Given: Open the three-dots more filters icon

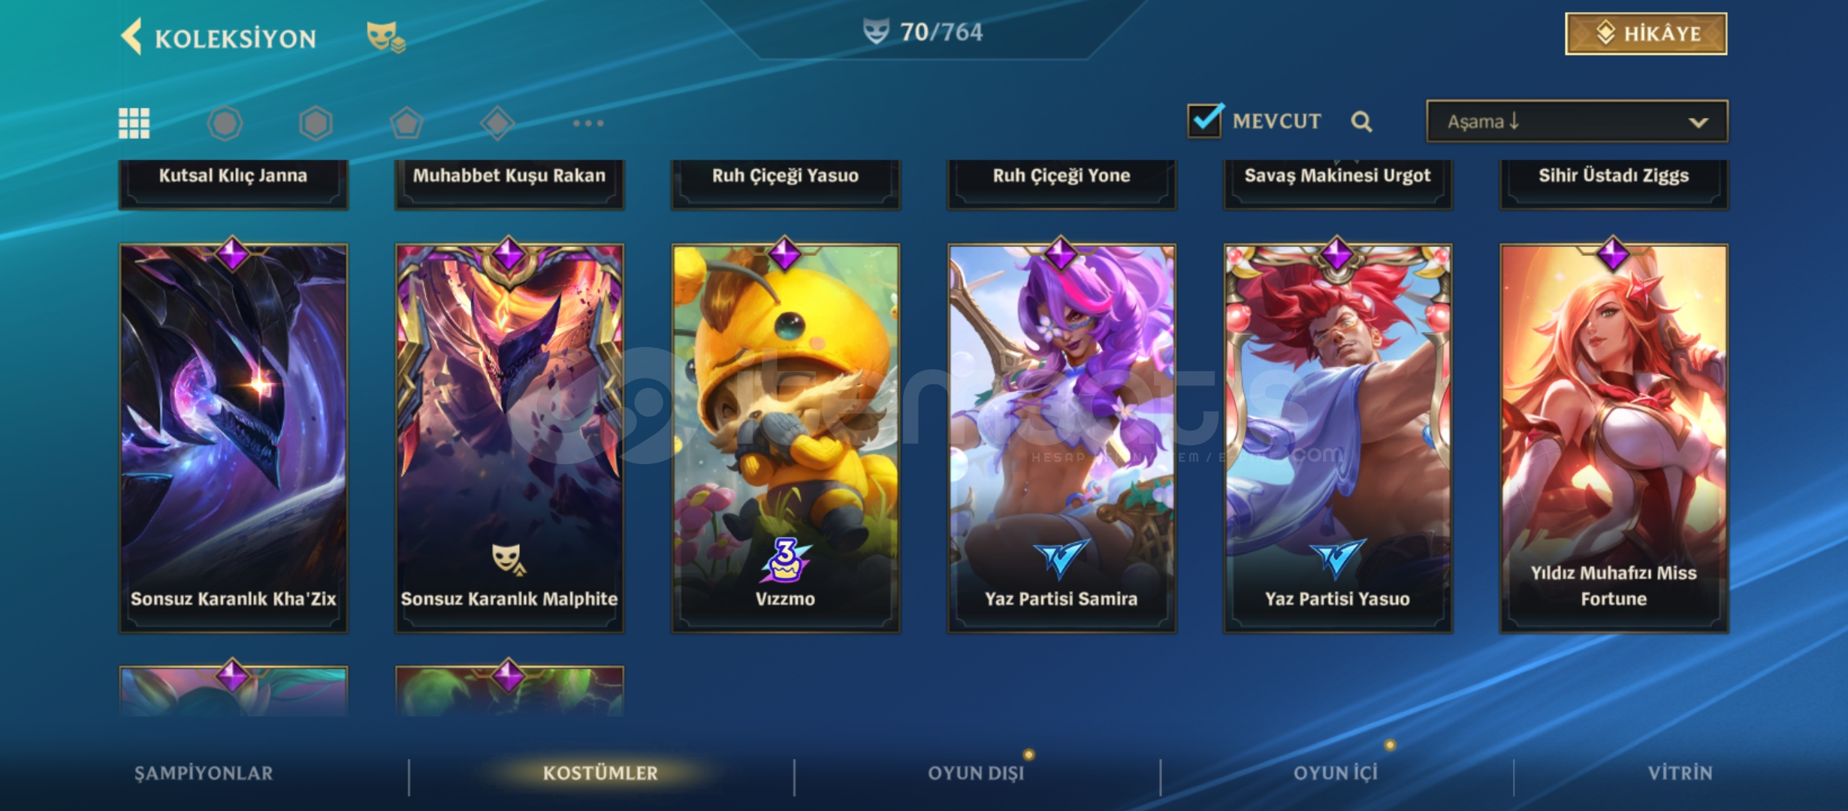Looking at the screenshot, I should [588, 123].
